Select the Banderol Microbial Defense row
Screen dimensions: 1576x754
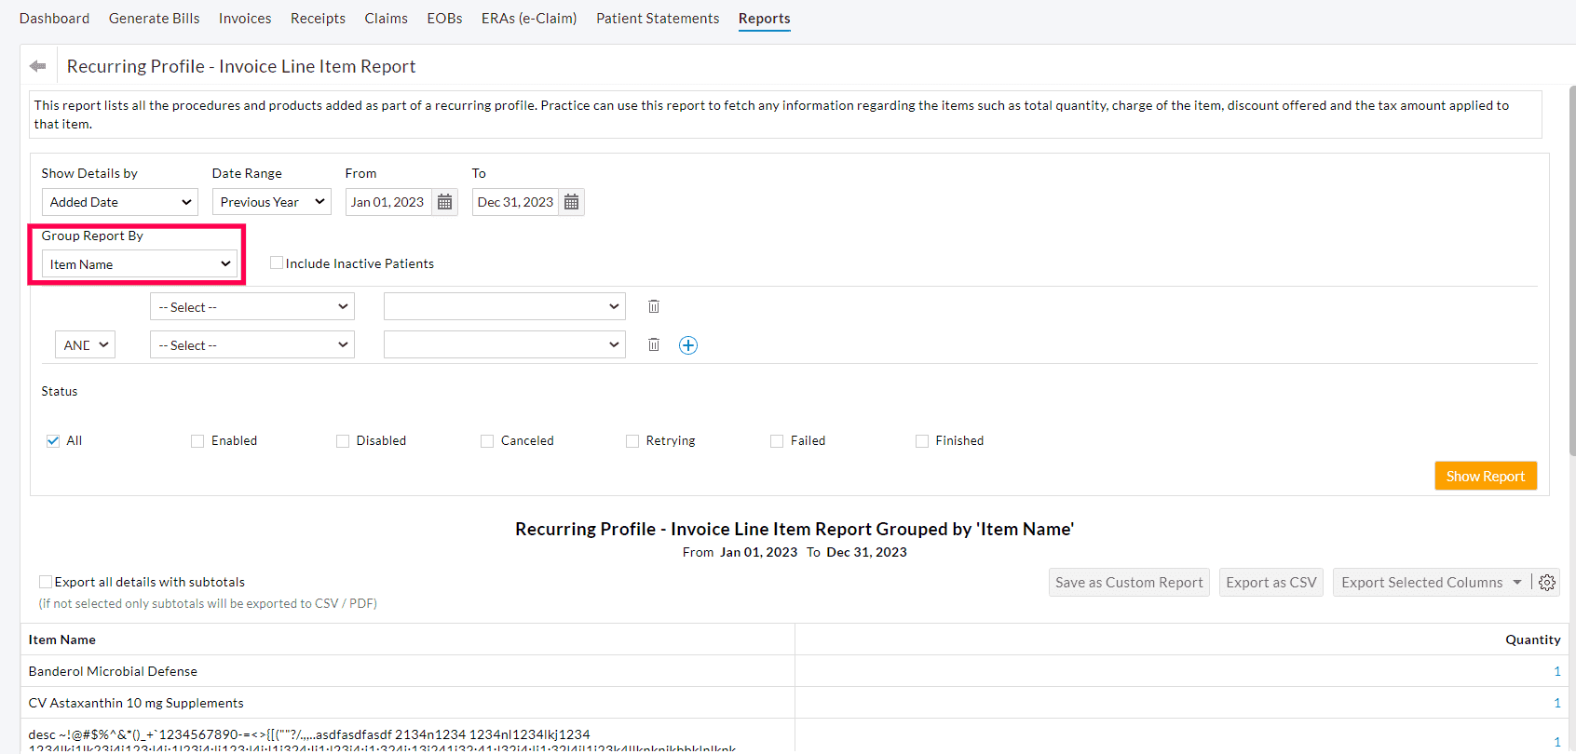pyautogui.click(x=794, y=671)
